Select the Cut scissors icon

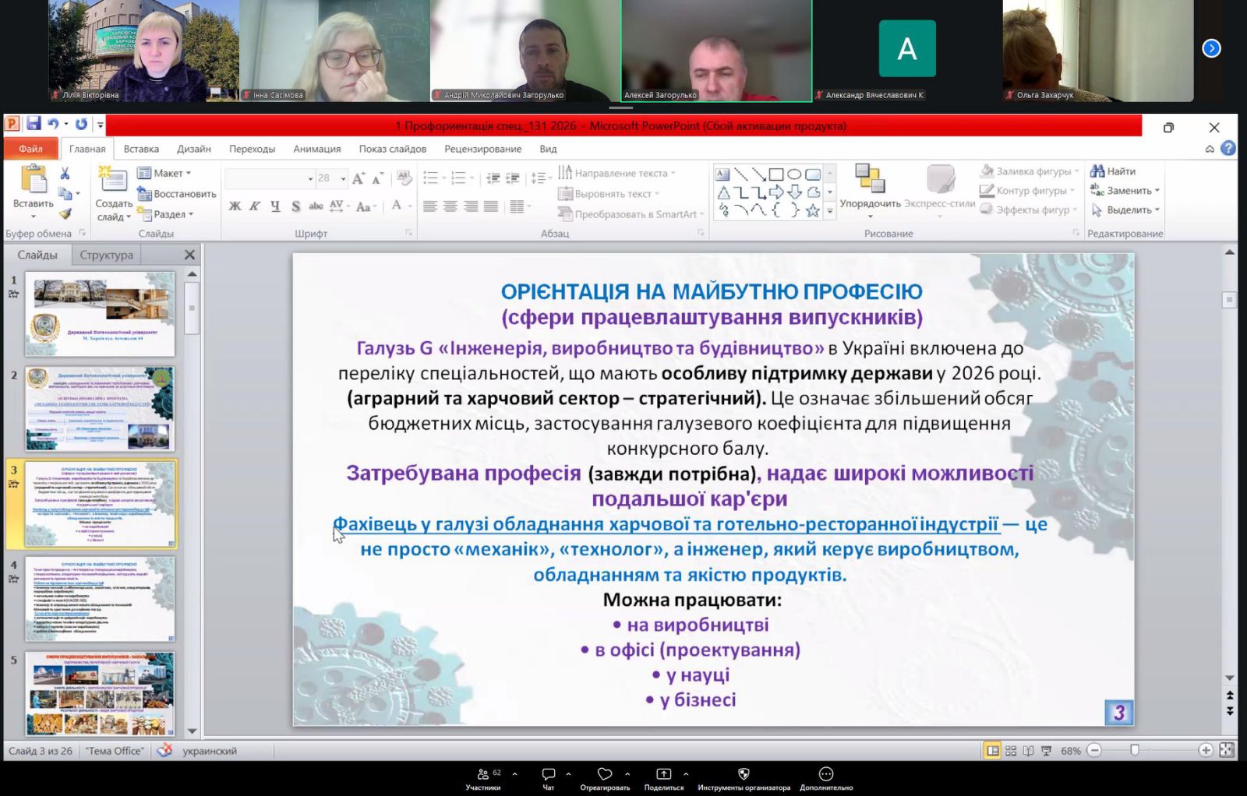[65, 174]
